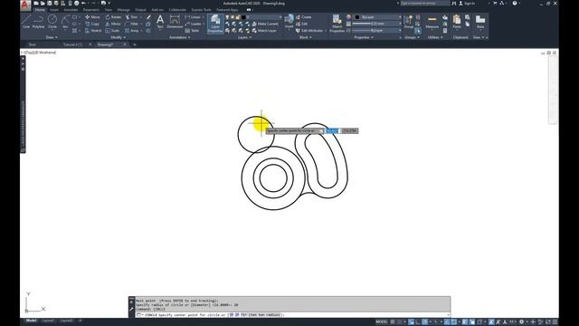Viewport: 579px width, 326px height.
Task: Click the Plot icon in quick access
Action: pyautogui.click(x=76, y=4)
